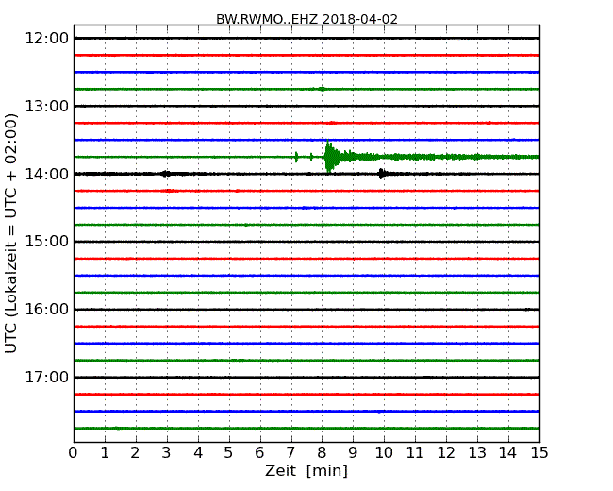Click the x-axis tick label 4
The width and height of the screenshot is (613, 491).
[198, 453]
